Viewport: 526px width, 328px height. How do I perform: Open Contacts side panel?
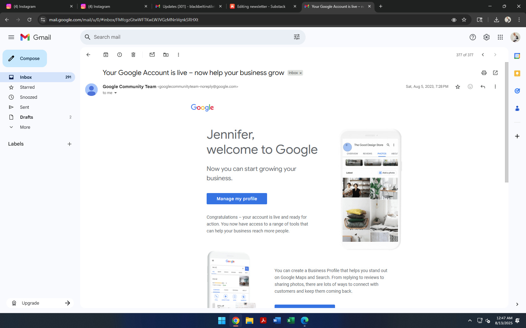(x=517, y=108)
